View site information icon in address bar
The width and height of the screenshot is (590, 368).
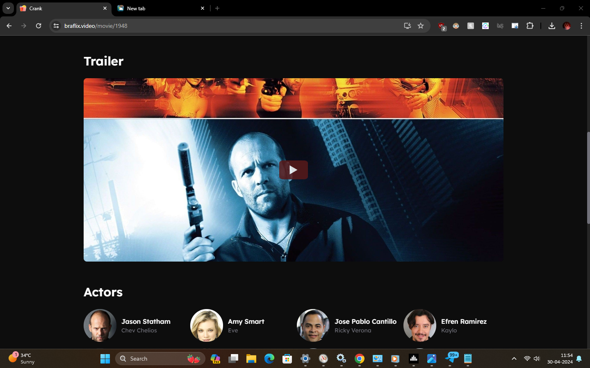coord(56,26)
